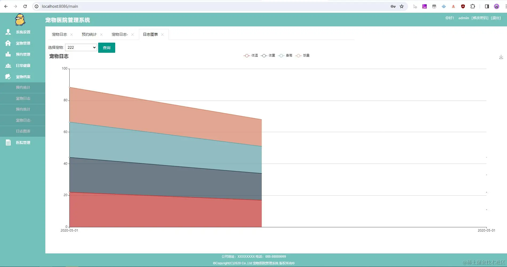Hide the 身高 series via legend
Viewport: 507px width, 267px height.
click(x=285, y=55)
